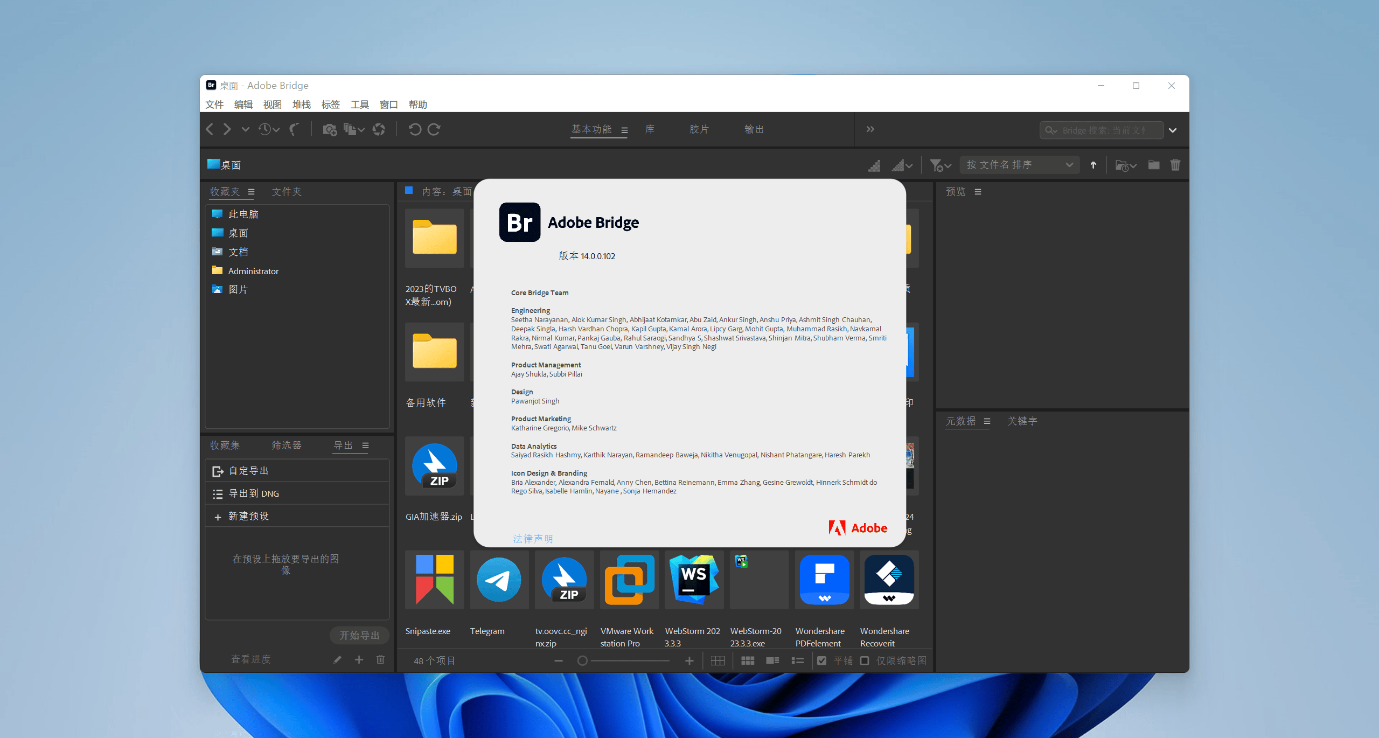Adjust the thumbnail size slider
The height and width of the screenshot is (738, 1379).
[x=624, y=661]
